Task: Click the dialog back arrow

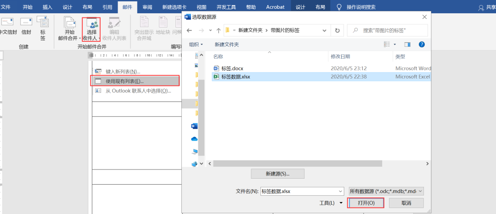Action: click(189, 30)
